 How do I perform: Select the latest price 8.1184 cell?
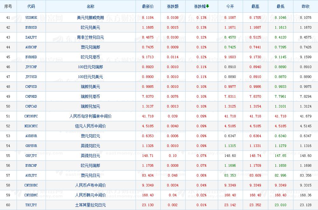148,17
